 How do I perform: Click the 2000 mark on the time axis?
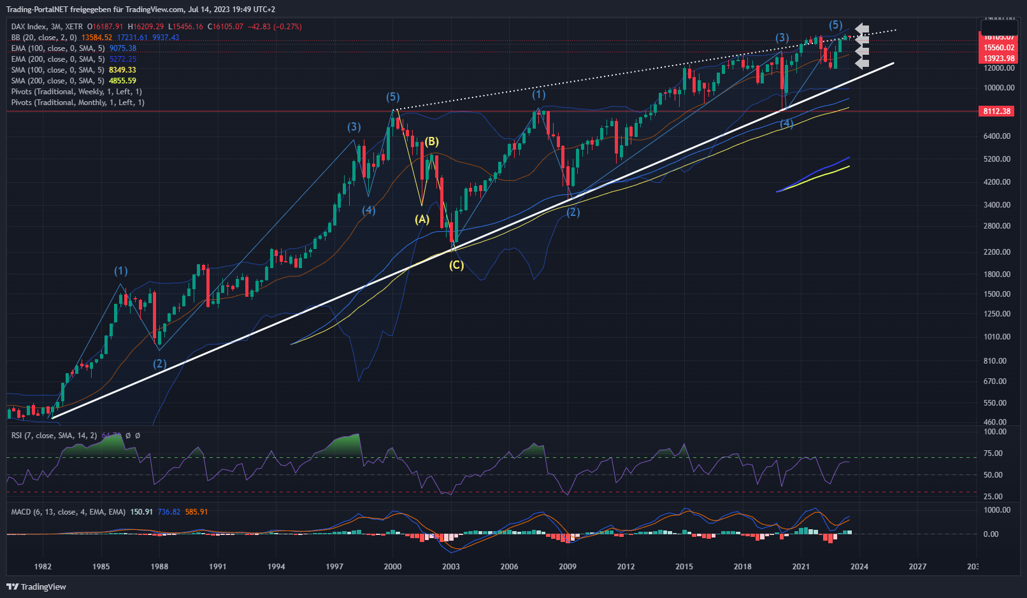(392, 566)
